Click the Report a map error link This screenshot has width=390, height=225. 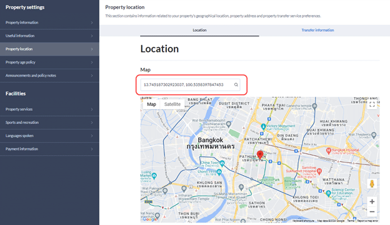coord(367,221)
